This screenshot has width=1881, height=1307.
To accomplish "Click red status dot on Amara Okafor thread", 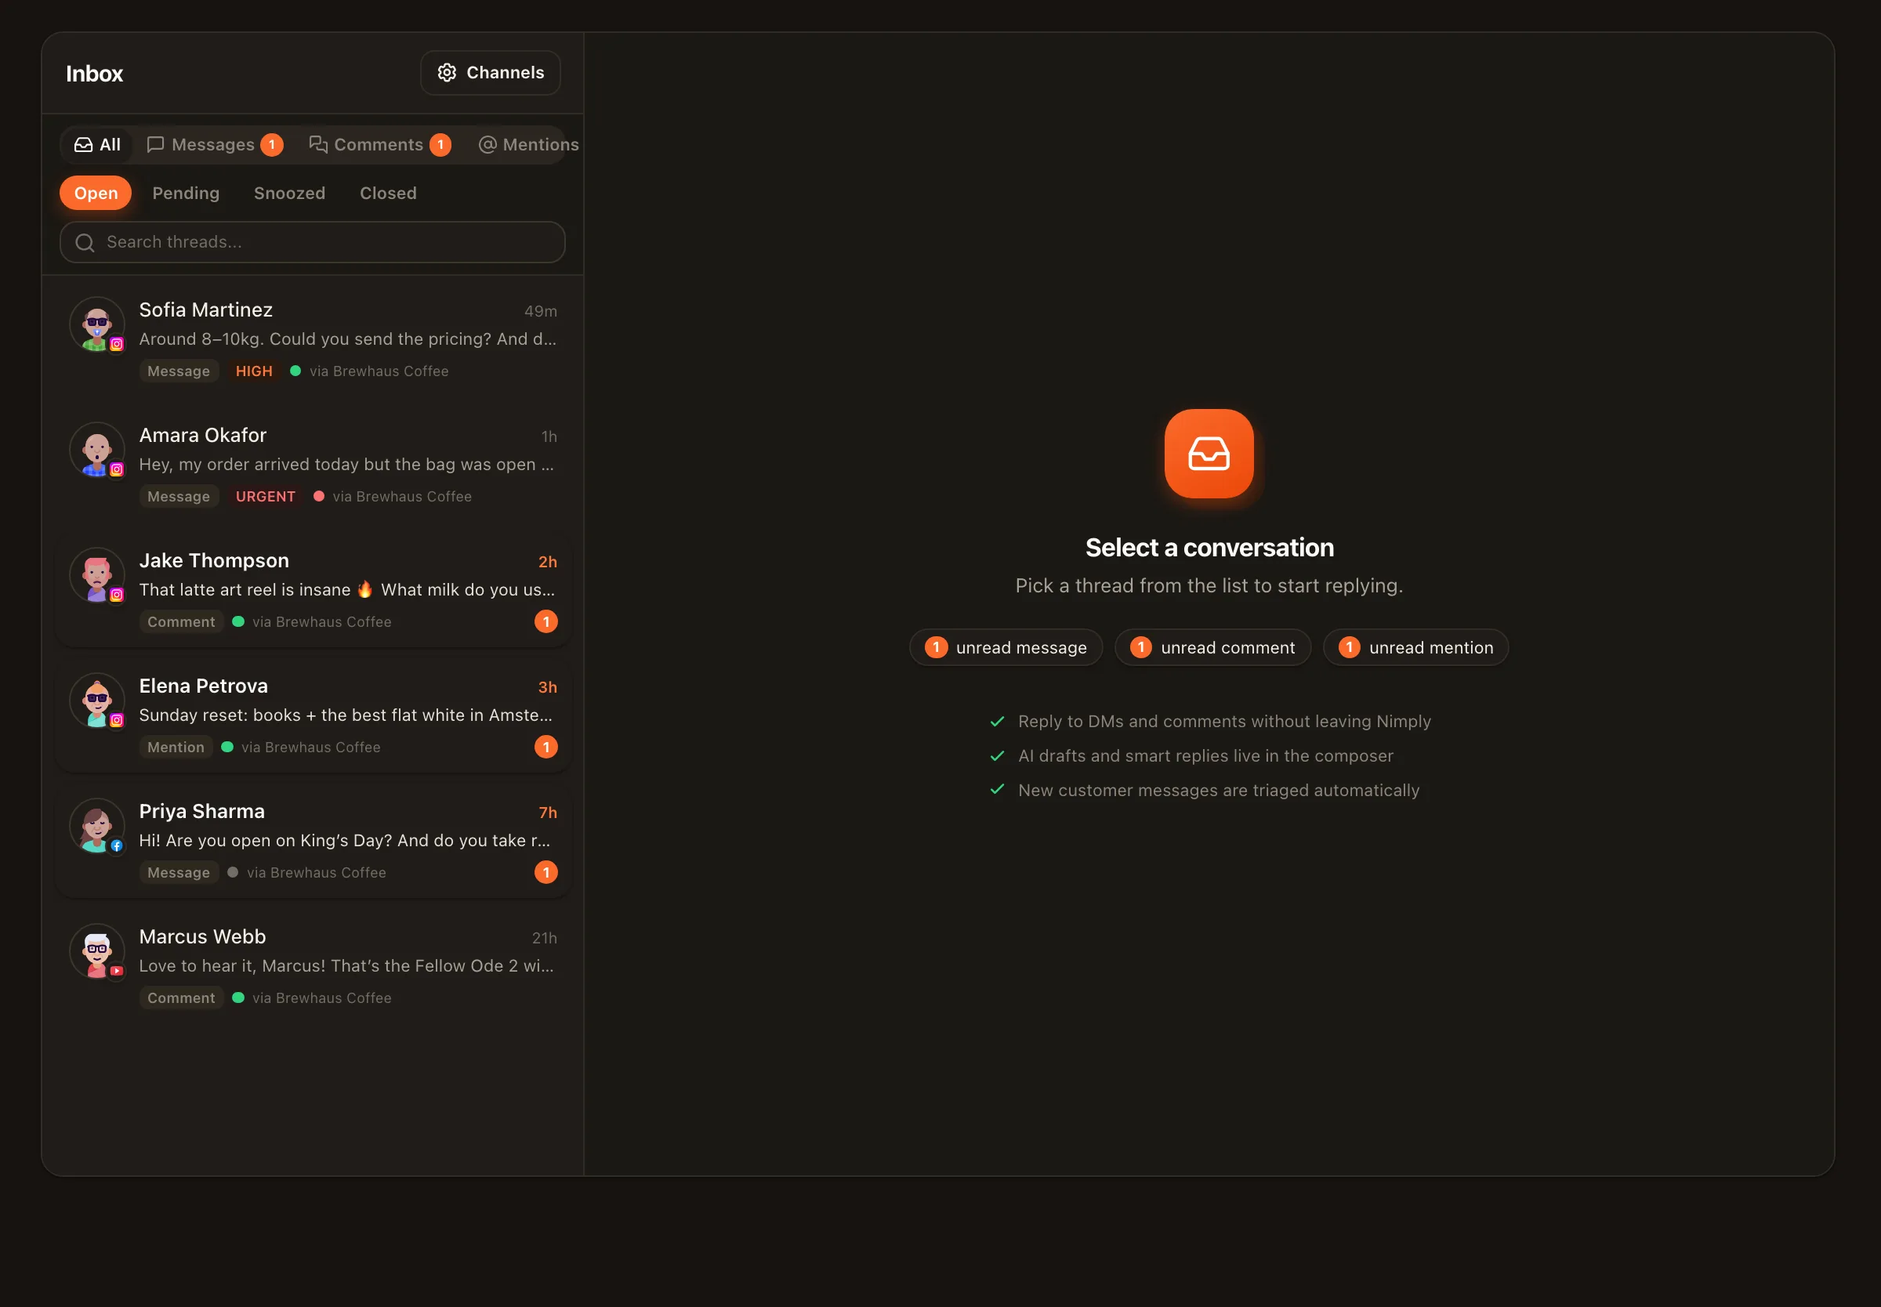I will pyautogui.click(x=318, y=497).
